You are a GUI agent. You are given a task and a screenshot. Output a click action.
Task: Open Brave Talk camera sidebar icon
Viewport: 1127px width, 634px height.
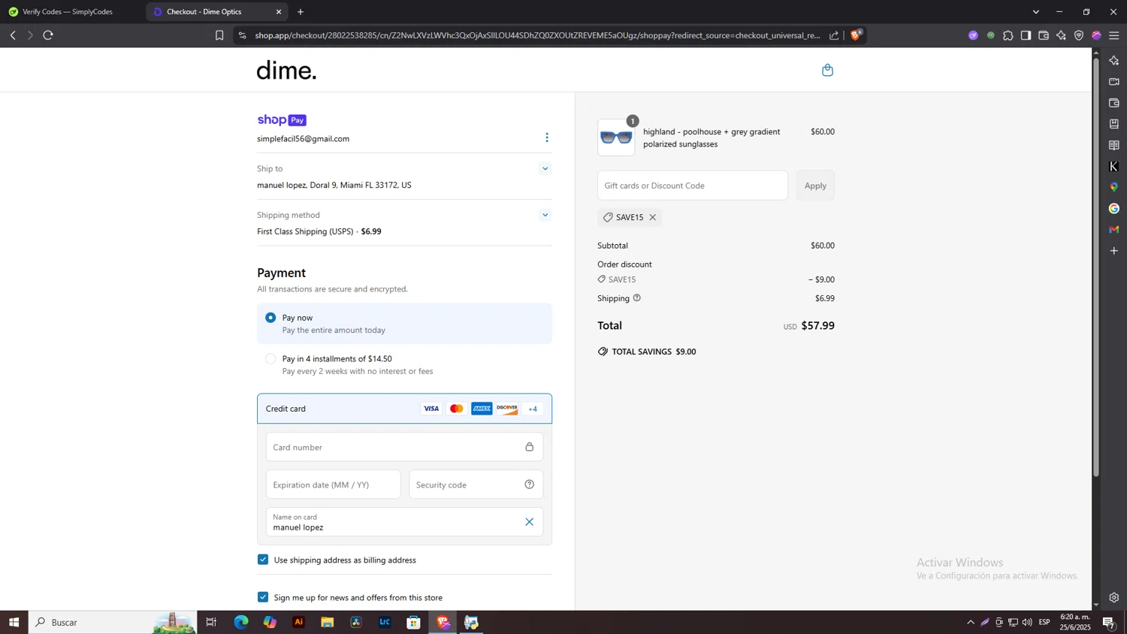pyautogui.click(x=1114, y=81)
